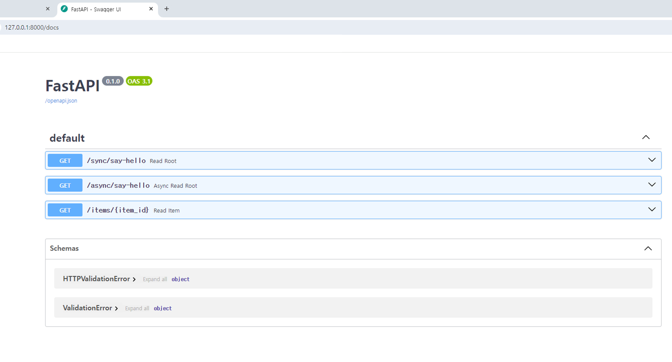Click the /items/{item_id} path
672x362 pixels.
[118, 210]
